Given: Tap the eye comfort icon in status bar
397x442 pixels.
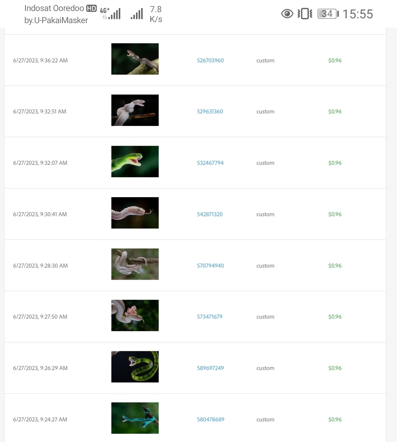Looking at the screenshot, I should pos(287,14).
